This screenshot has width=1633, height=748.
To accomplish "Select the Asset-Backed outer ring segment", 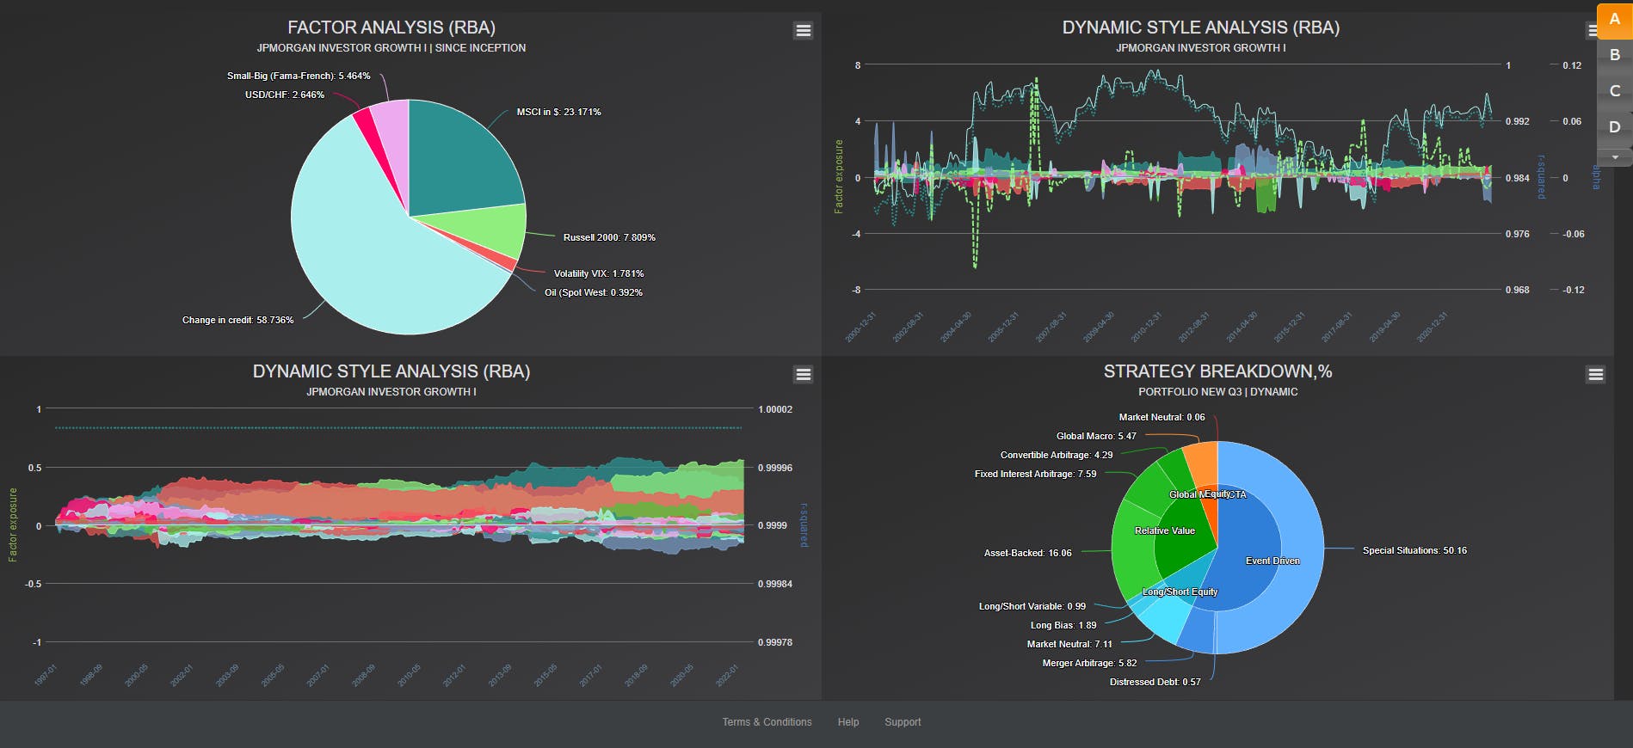I will tap(1129, 550).
